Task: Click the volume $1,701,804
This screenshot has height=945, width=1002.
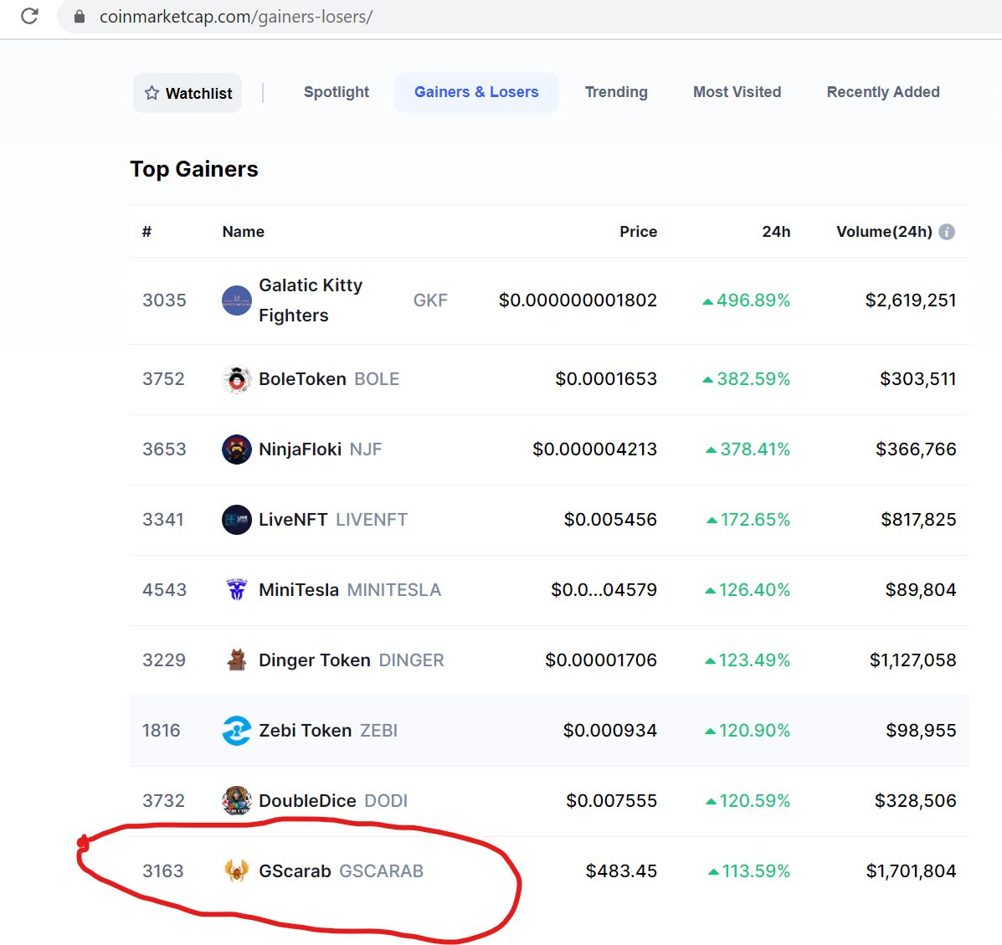Action: click(x=911, y=871)
